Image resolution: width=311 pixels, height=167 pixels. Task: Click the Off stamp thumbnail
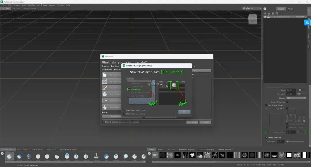(155, 155)
